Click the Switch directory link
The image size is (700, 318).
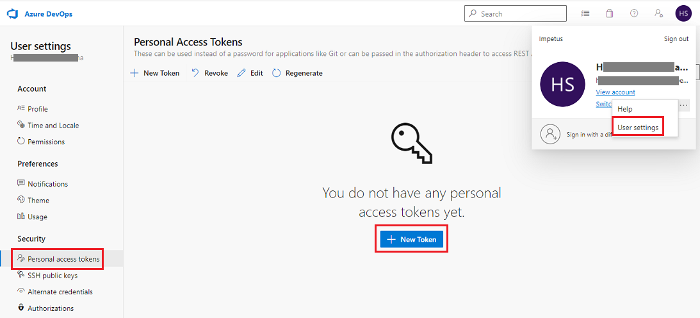tap(604, 104)
